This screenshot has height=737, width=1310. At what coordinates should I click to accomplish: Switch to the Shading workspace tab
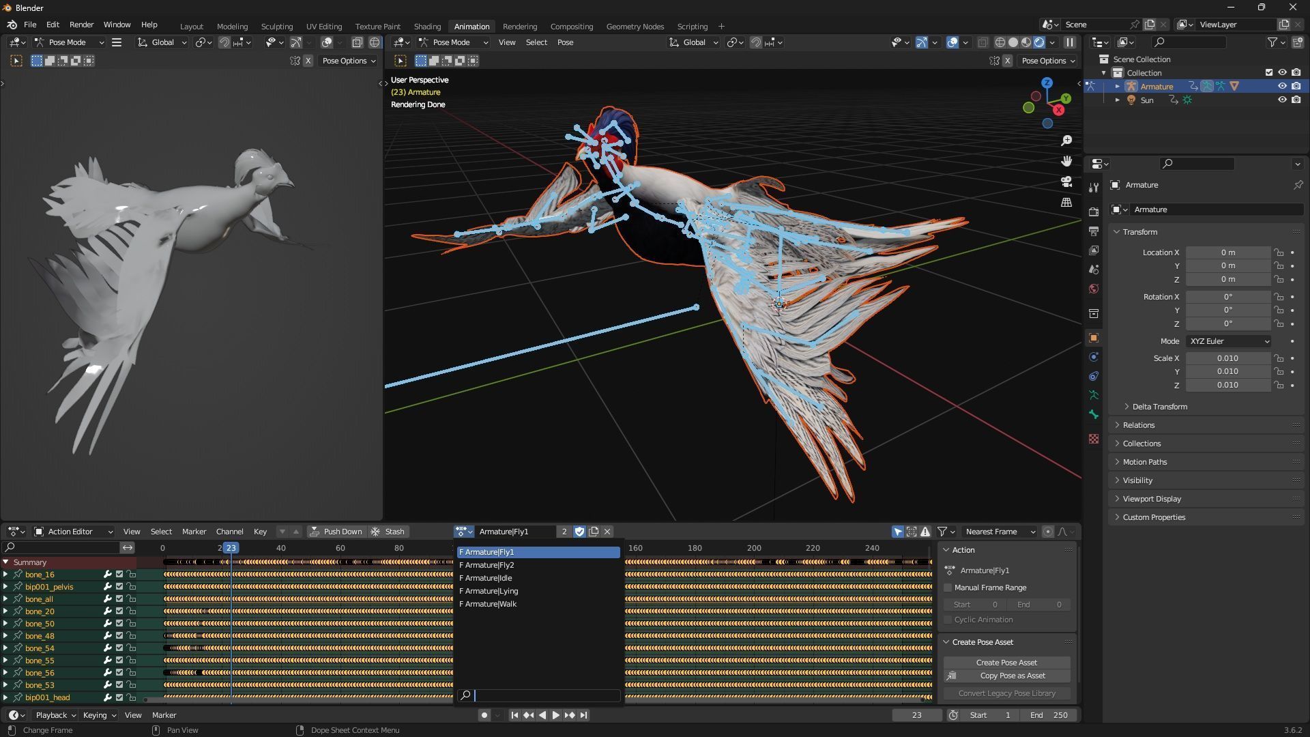click(427, 26)
